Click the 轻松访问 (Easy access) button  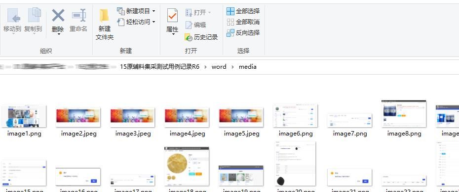pos(136,22)
